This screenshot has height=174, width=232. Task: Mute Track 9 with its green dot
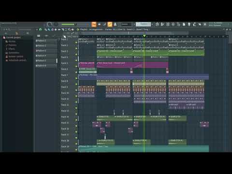point(76,90)
